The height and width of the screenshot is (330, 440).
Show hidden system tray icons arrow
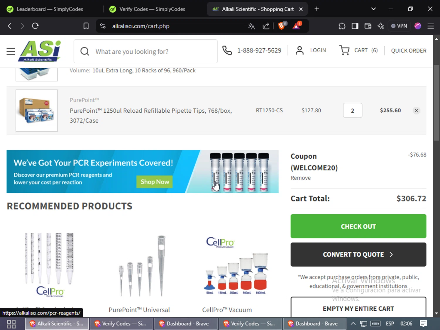(353, 324)
